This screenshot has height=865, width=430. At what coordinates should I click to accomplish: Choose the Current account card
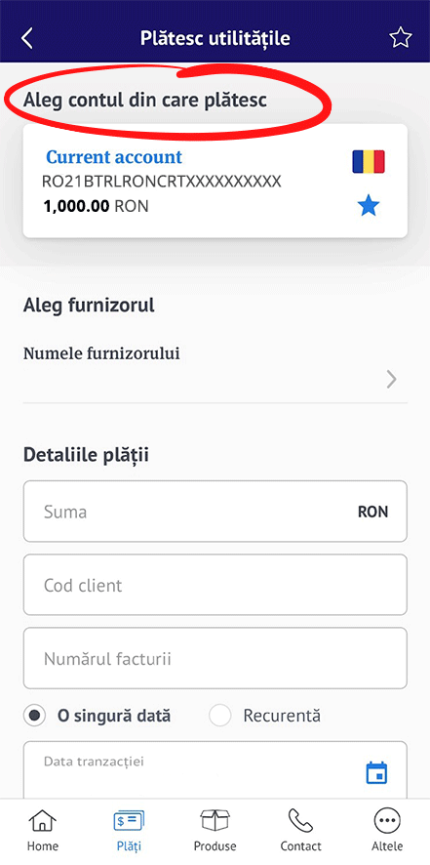tap(215, 181)
